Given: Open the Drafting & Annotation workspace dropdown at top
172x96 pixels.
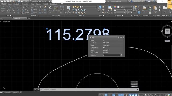Looking at the screenshot, I should click(40, 1).
